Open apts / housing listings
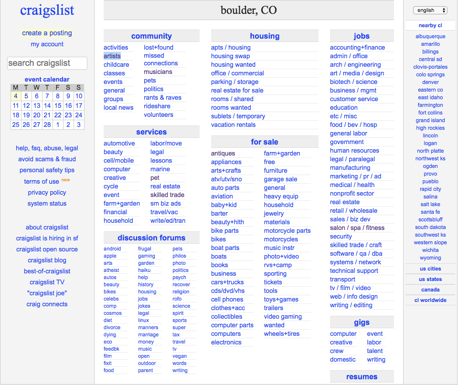The width and height of the screenshot is (458, 385). tap(231, 47)
